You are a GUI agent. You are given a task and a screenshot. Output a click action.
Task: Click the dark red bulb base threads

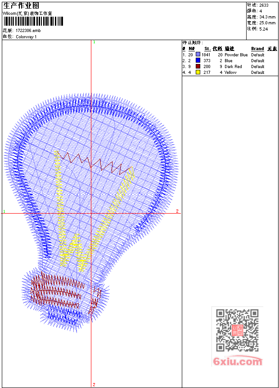coord(57,289)
